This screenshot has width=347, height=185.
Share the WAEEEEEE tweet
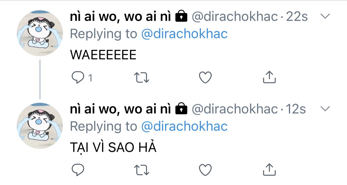269,77
